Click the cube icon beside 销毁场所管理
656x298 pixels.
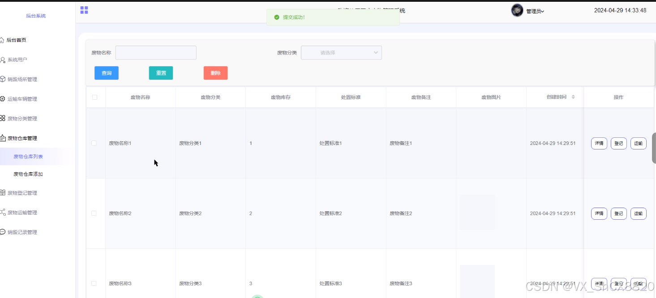click(x=3, y=79)
